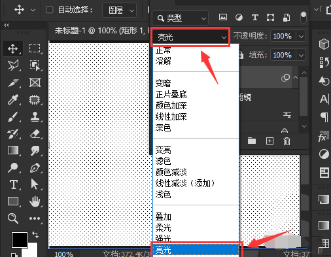The image size is (331, 257).
Task: Select the Rectangle shape tool
Action: coord(13,201)
